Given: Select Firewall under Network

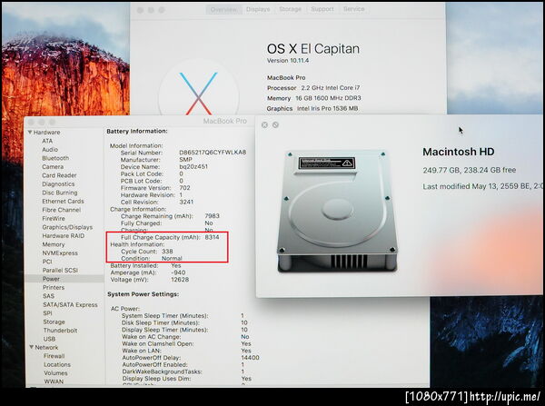Looking at the screenshot, I should pos(54,356).
